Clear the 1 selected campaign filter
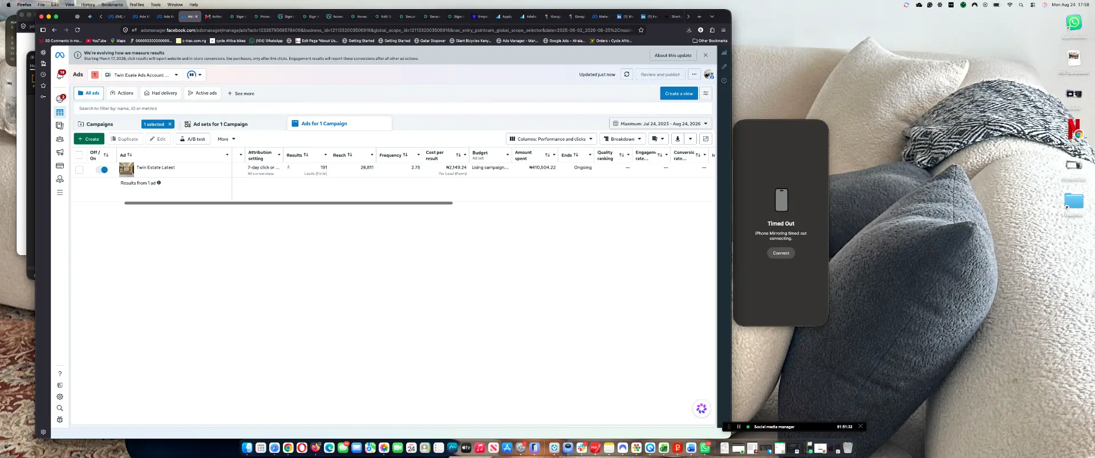This screenshot has height=458, width=1095. click(170, 124)
